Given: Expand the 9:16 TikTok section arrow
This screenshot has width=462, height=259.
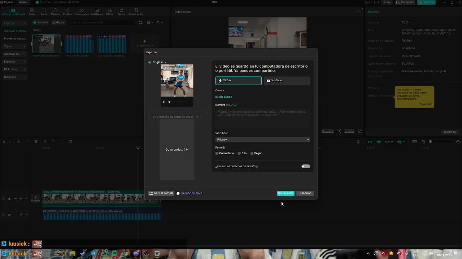Looking at the screenshot, I should pos(201,117).
